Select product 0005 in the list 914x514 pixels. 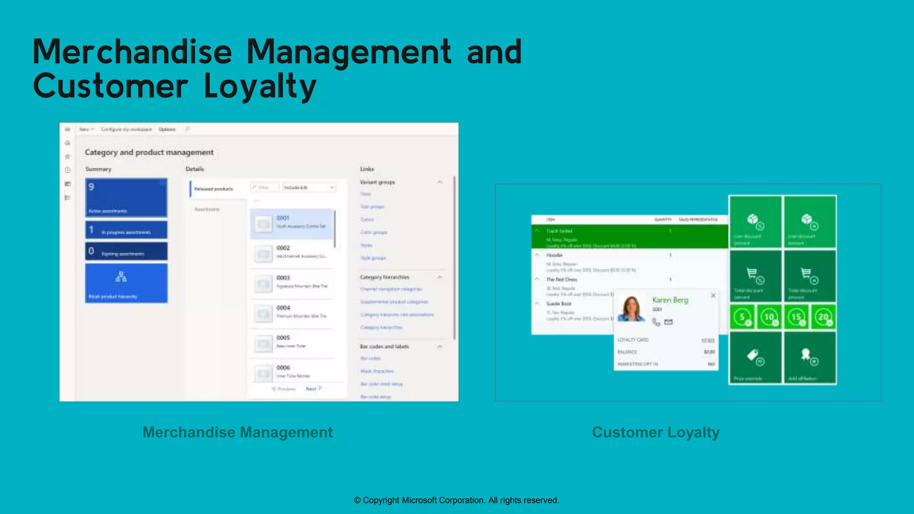pos(292,344)
